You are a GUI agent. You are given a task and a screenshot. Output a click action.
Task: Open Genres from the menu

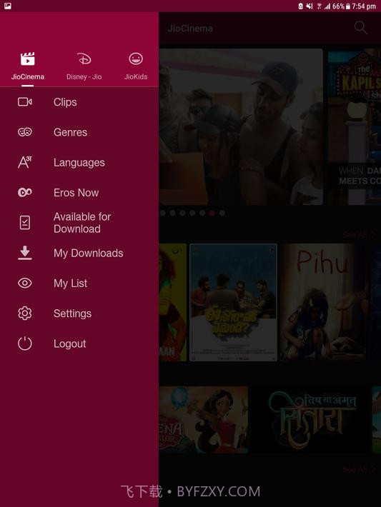pyautogui.click(x=70, y=132)
